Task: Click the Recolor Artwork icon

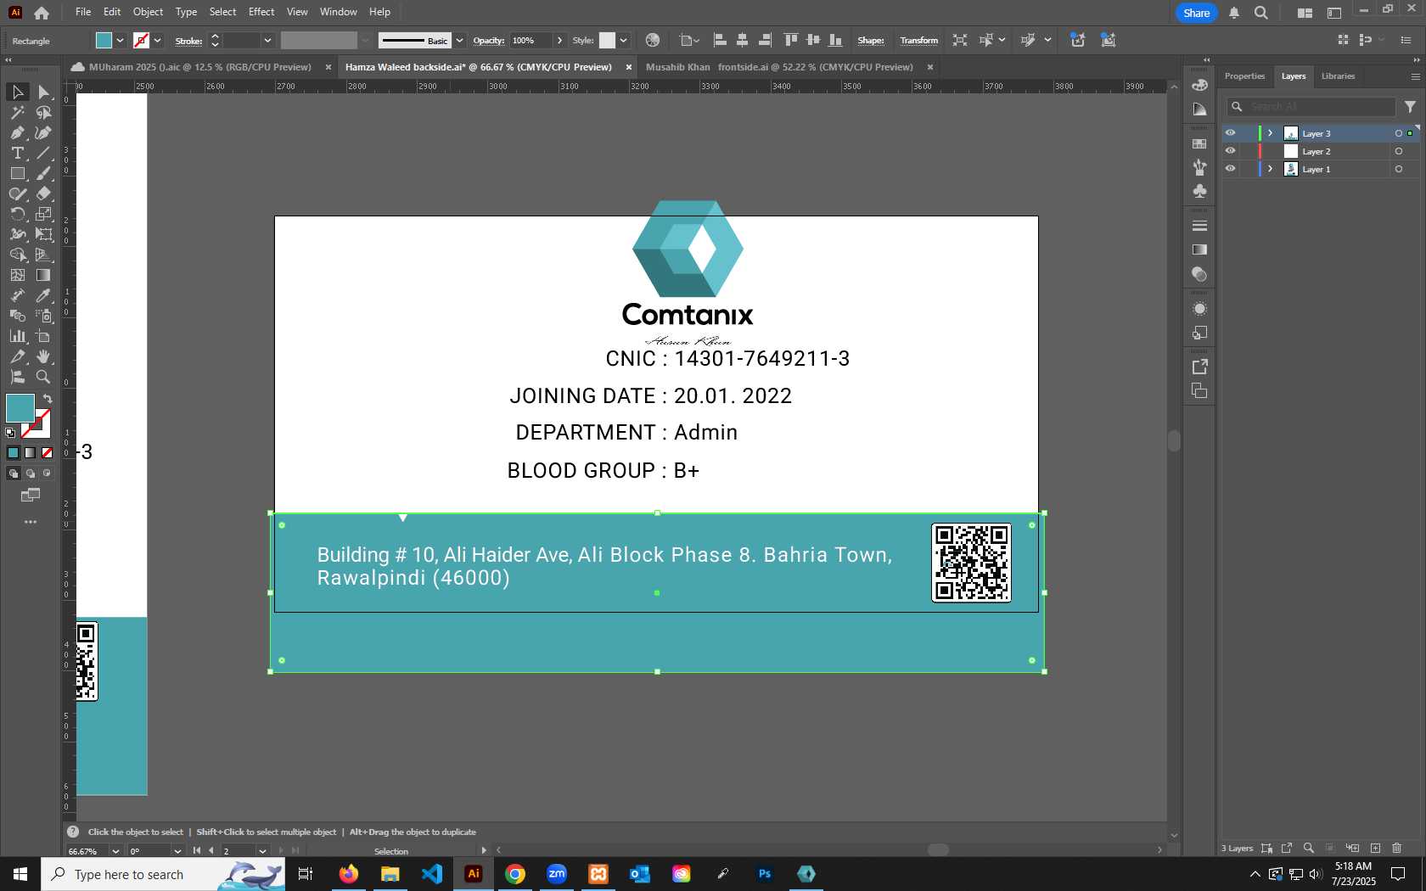Action: click(x=652, y=40)
